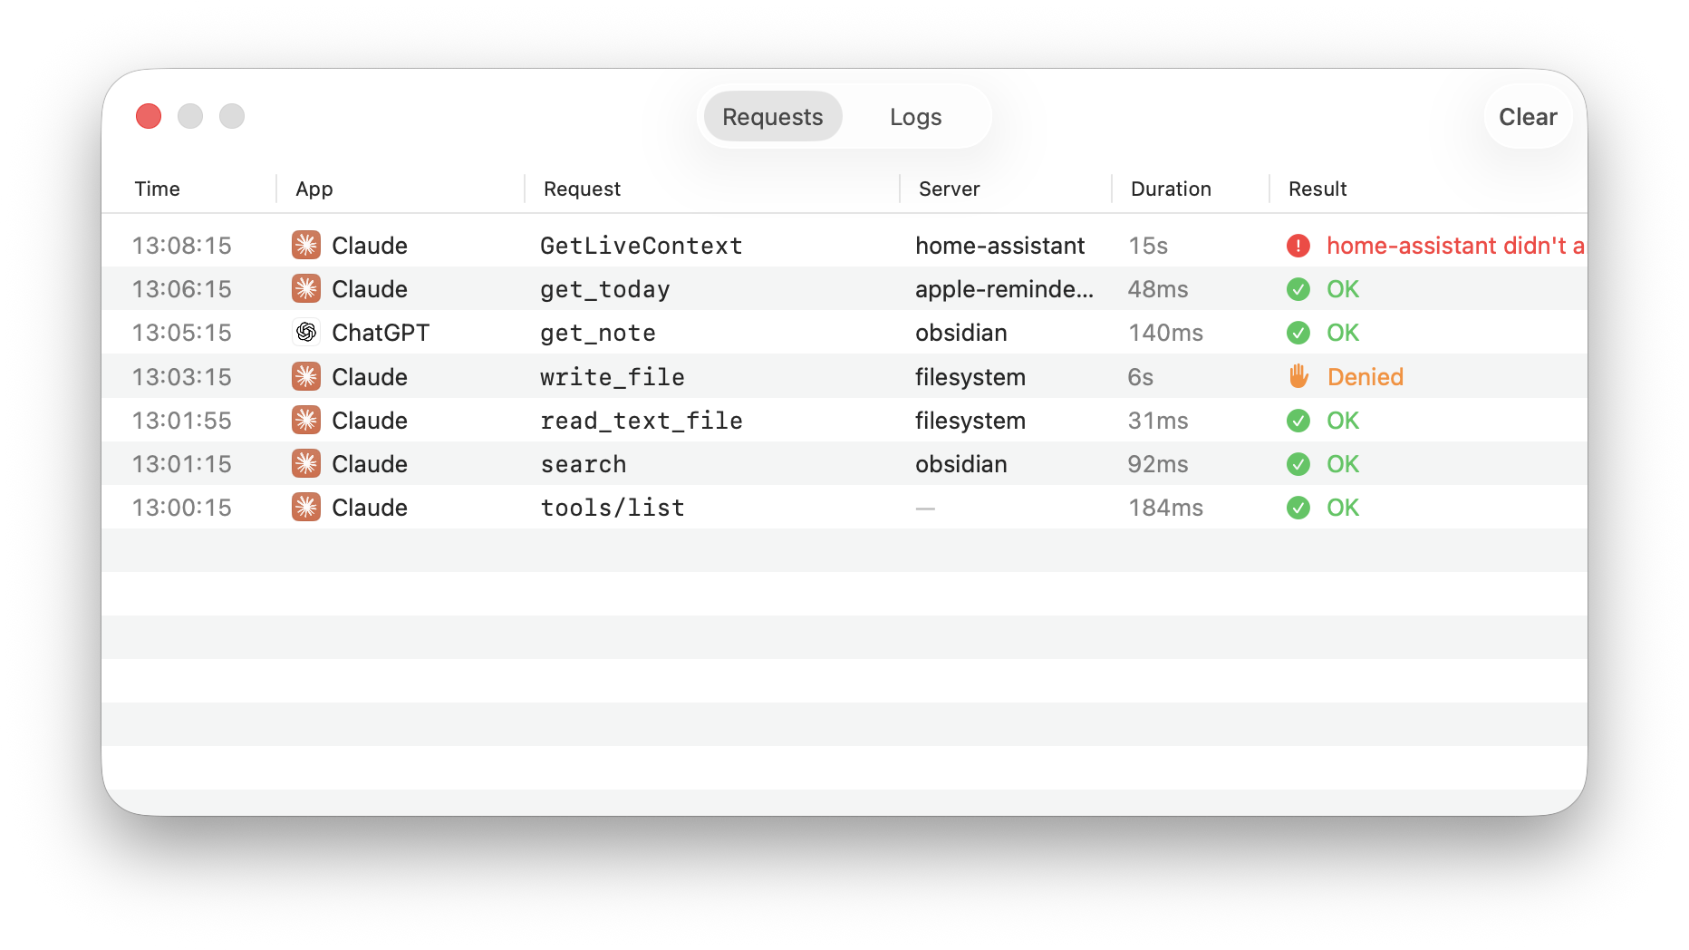Click the Claude icon in the get_today row
This screenshot has width=1689, height=950.
(306, 288)
